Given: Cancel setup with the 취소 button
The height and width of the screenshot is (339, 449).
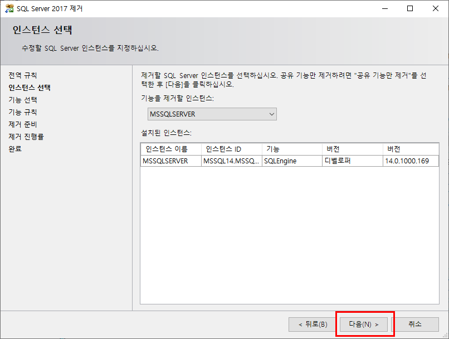Looking at the screenshot, I should [x=415, y=325].
